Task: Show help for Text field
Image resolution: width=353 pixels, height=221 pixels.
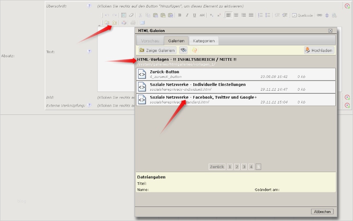Action: (90, 52)
